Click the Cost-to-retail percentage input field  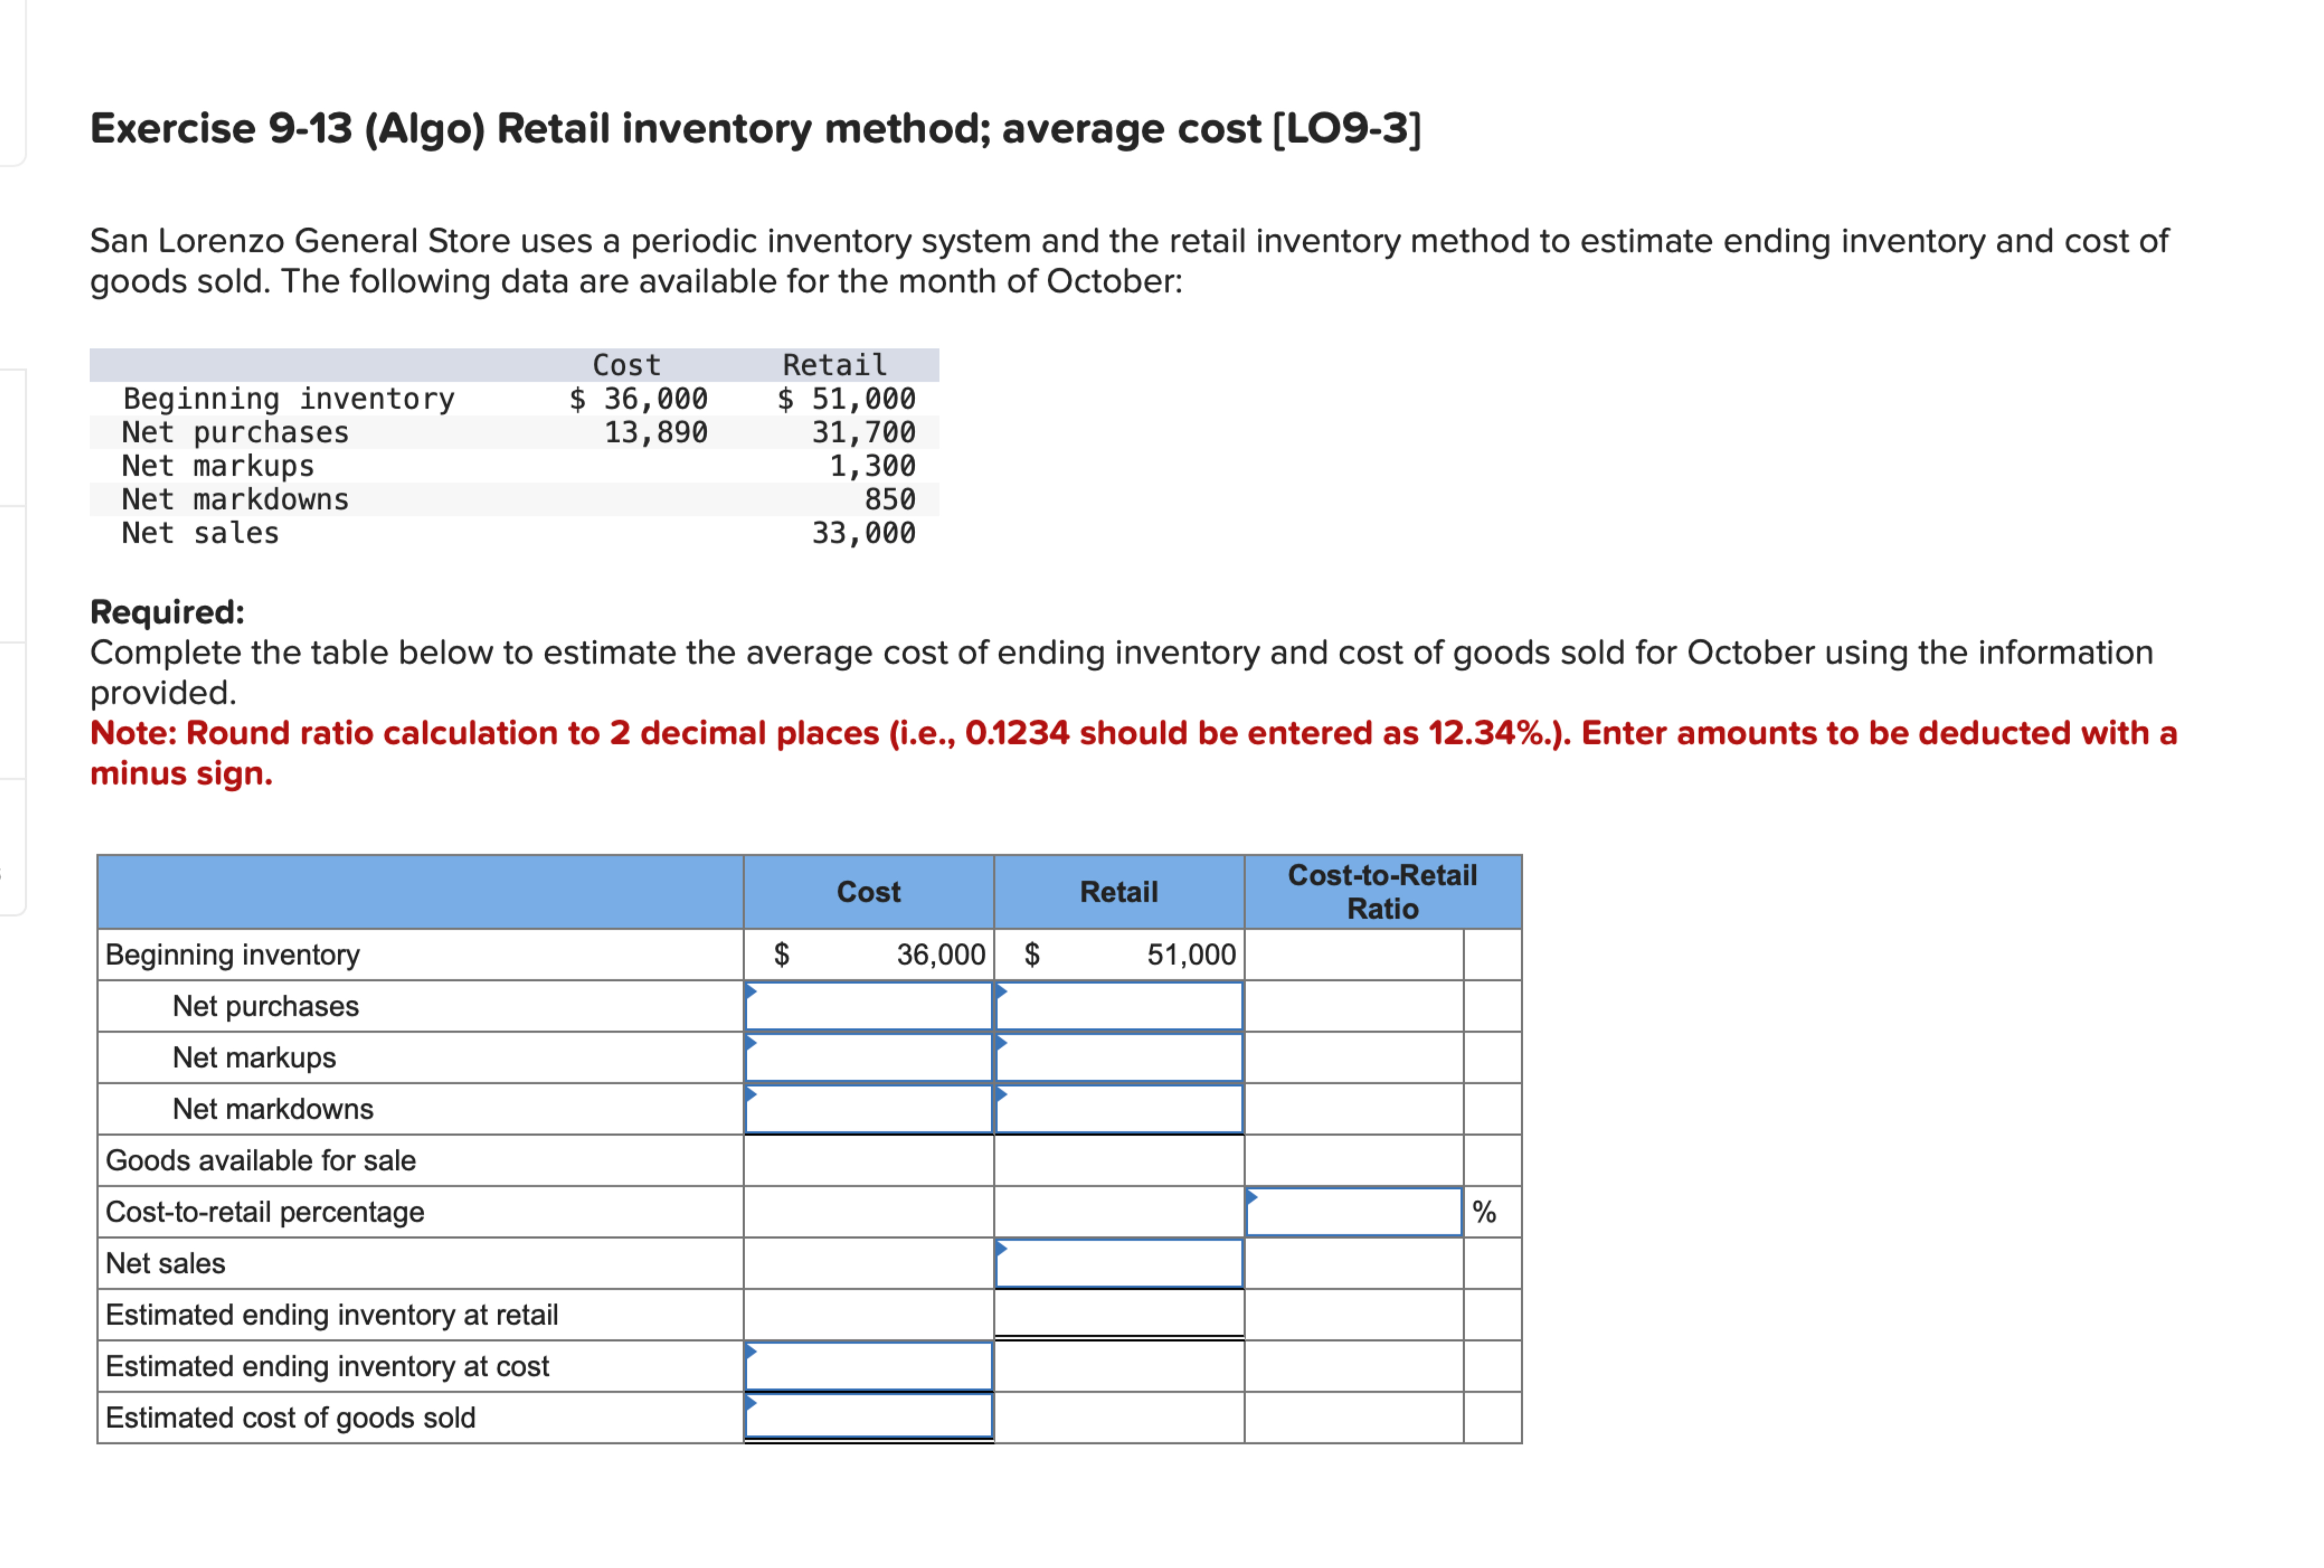coord(1355,1212)
